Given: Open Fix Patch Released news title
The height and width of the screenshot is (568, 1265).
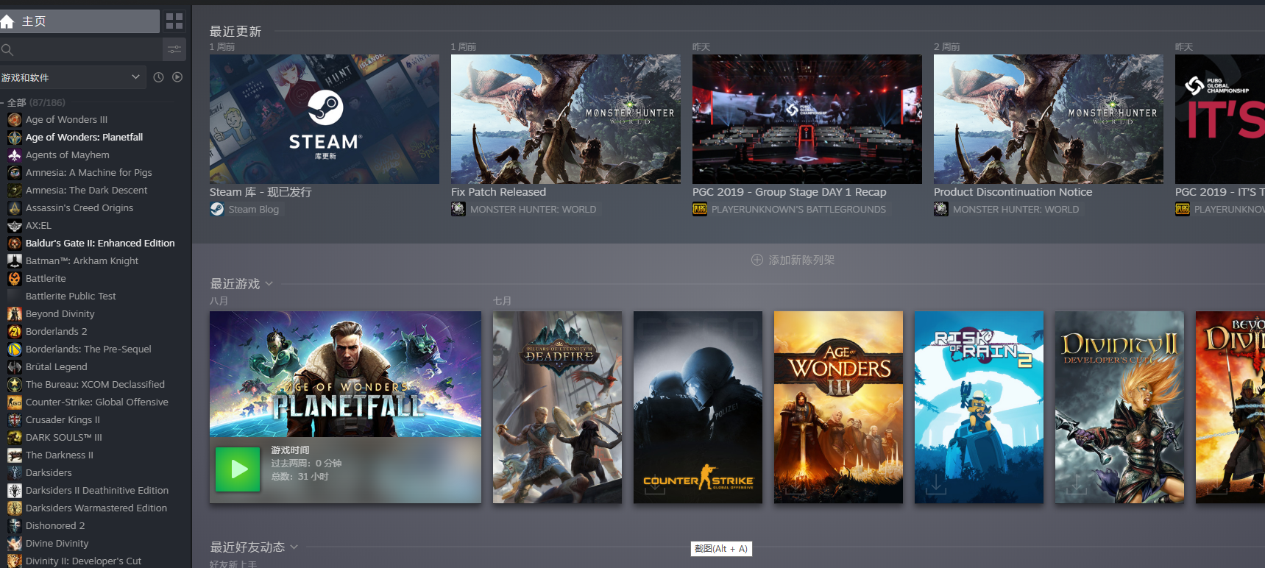Looking at the screenshot, I should coord(498,192).
